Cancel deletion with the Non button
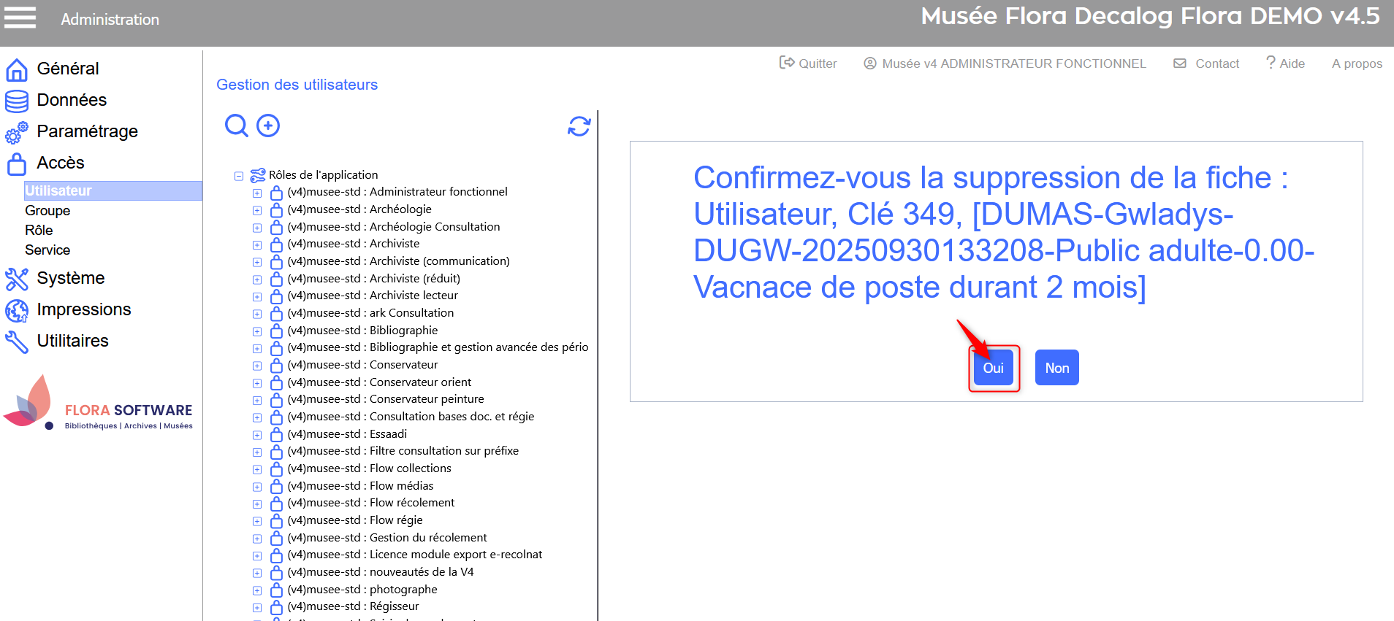 tap(1056, 368)
